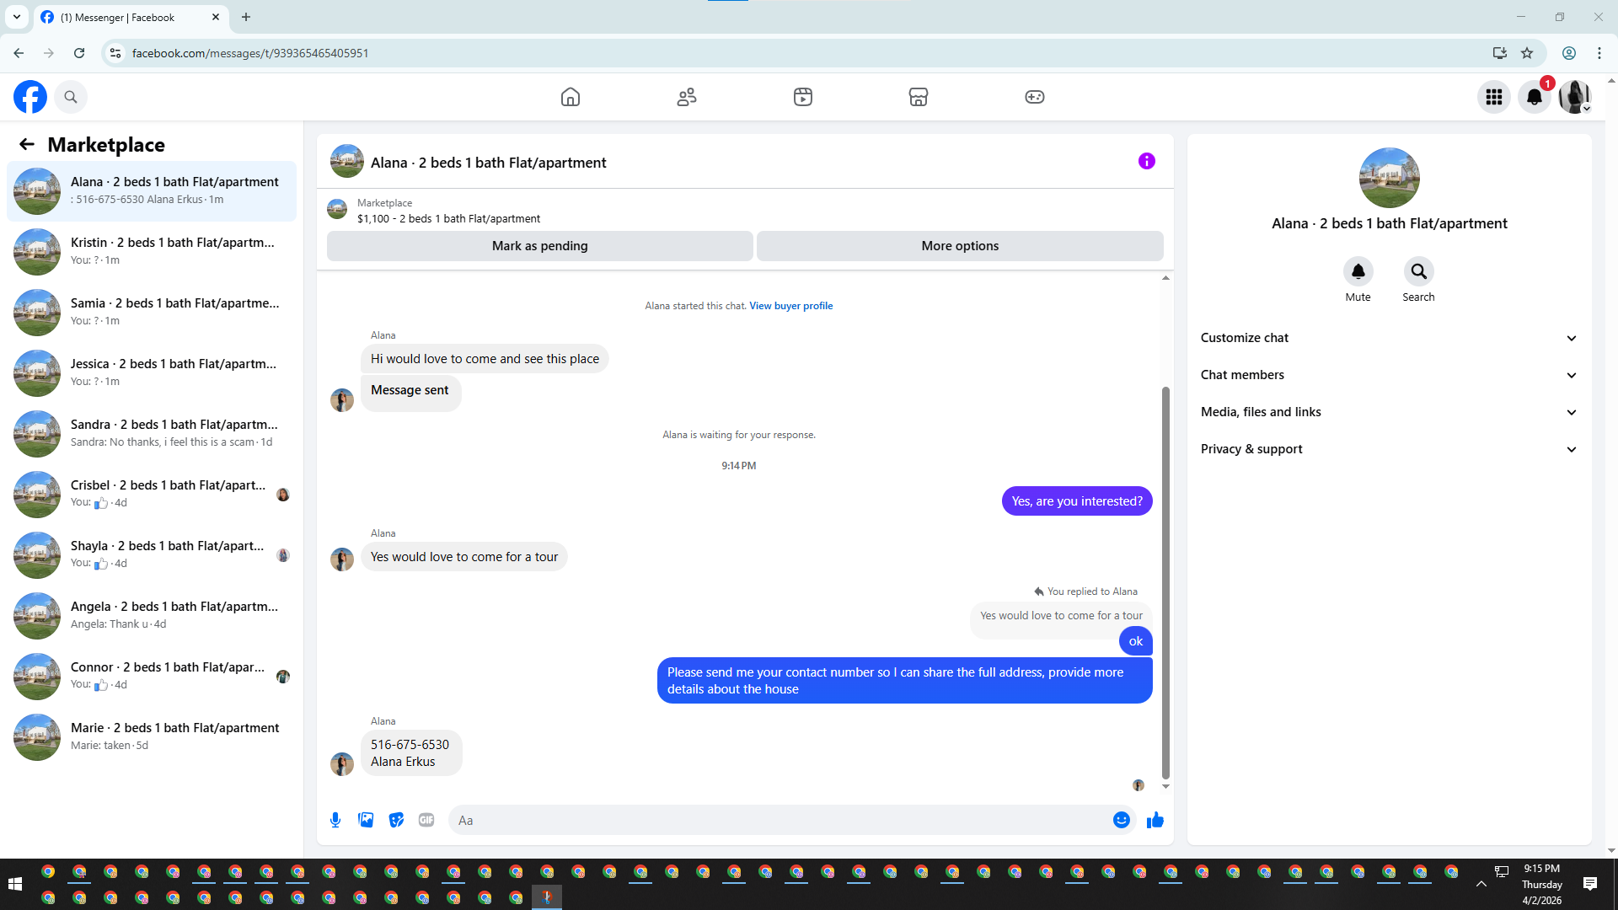
Task: Open Kristin's conversation in the chat list
Action: [x=152, y=252]
